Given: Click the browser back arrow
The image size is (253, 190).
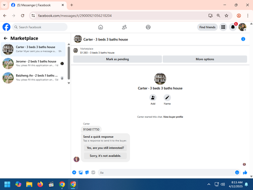Looking at the screenshot, I should [5, 16].
